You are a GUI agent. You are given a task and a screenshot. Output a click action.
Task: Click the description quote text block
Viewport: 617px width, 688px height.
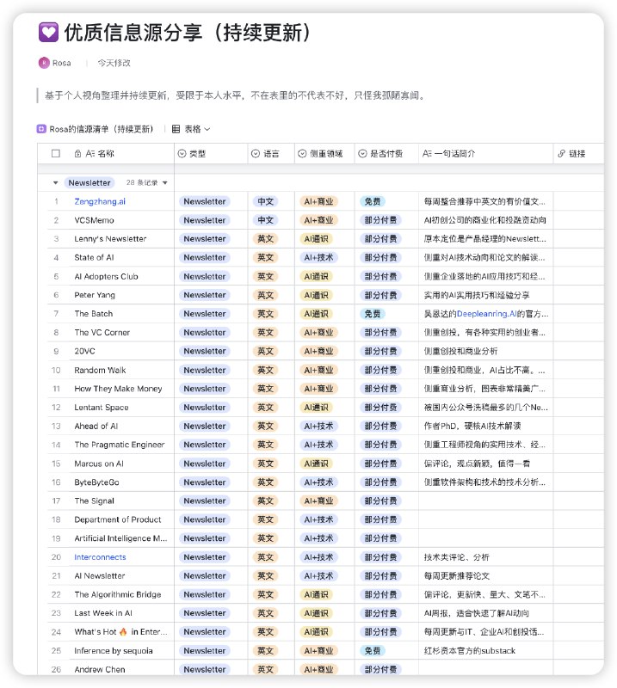(235, 95)
